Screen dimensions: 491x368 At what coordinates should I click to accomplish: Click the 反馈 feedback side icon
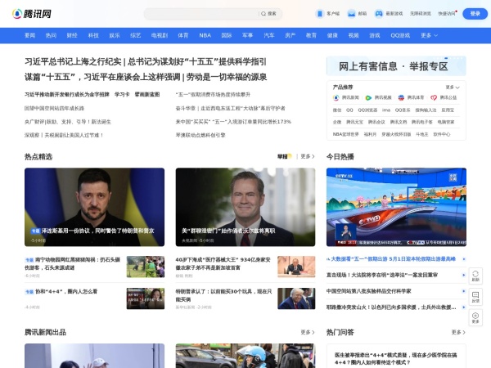pyautogui.click(x=475, y=297)
